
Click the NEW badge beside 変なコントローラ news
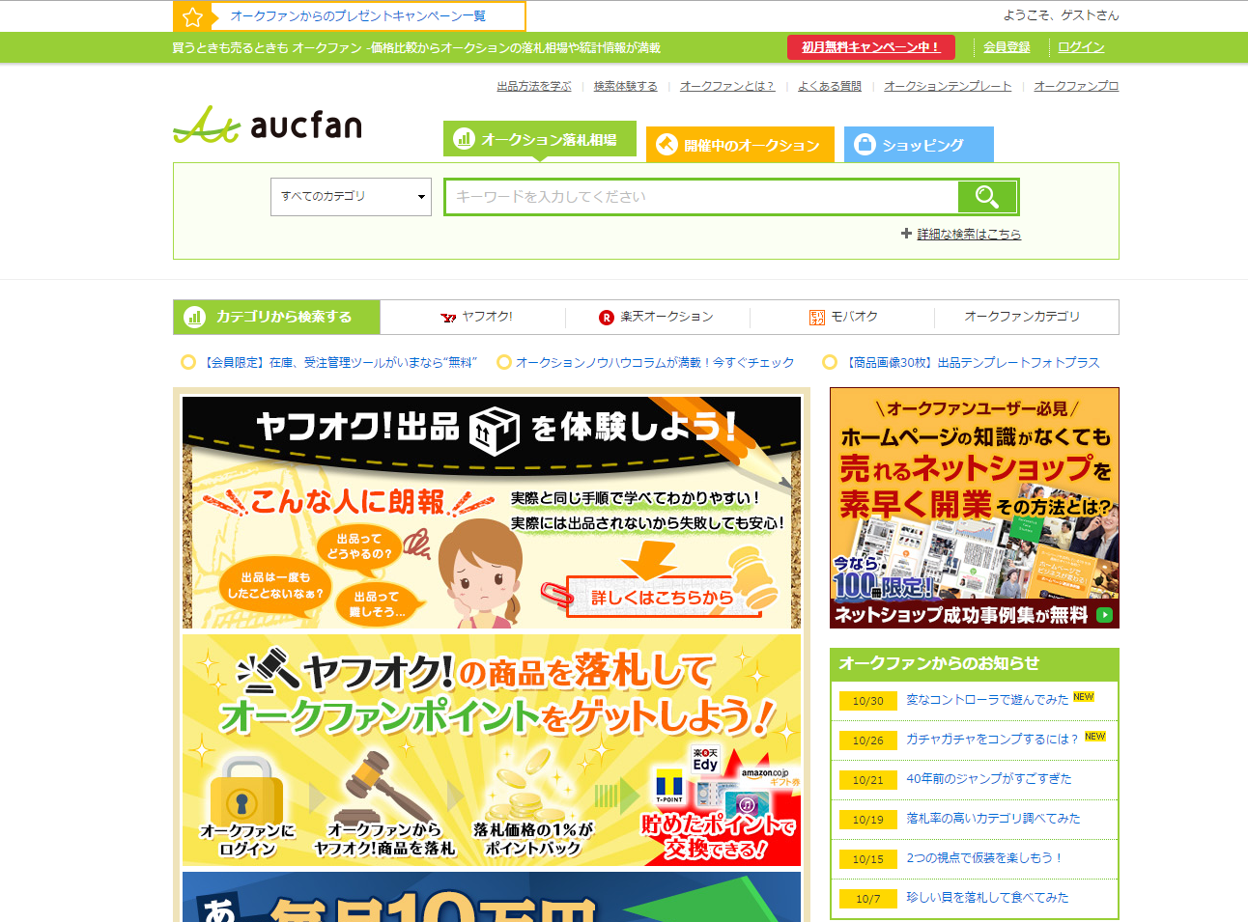pyautogui.click(x=1084, y=696)
